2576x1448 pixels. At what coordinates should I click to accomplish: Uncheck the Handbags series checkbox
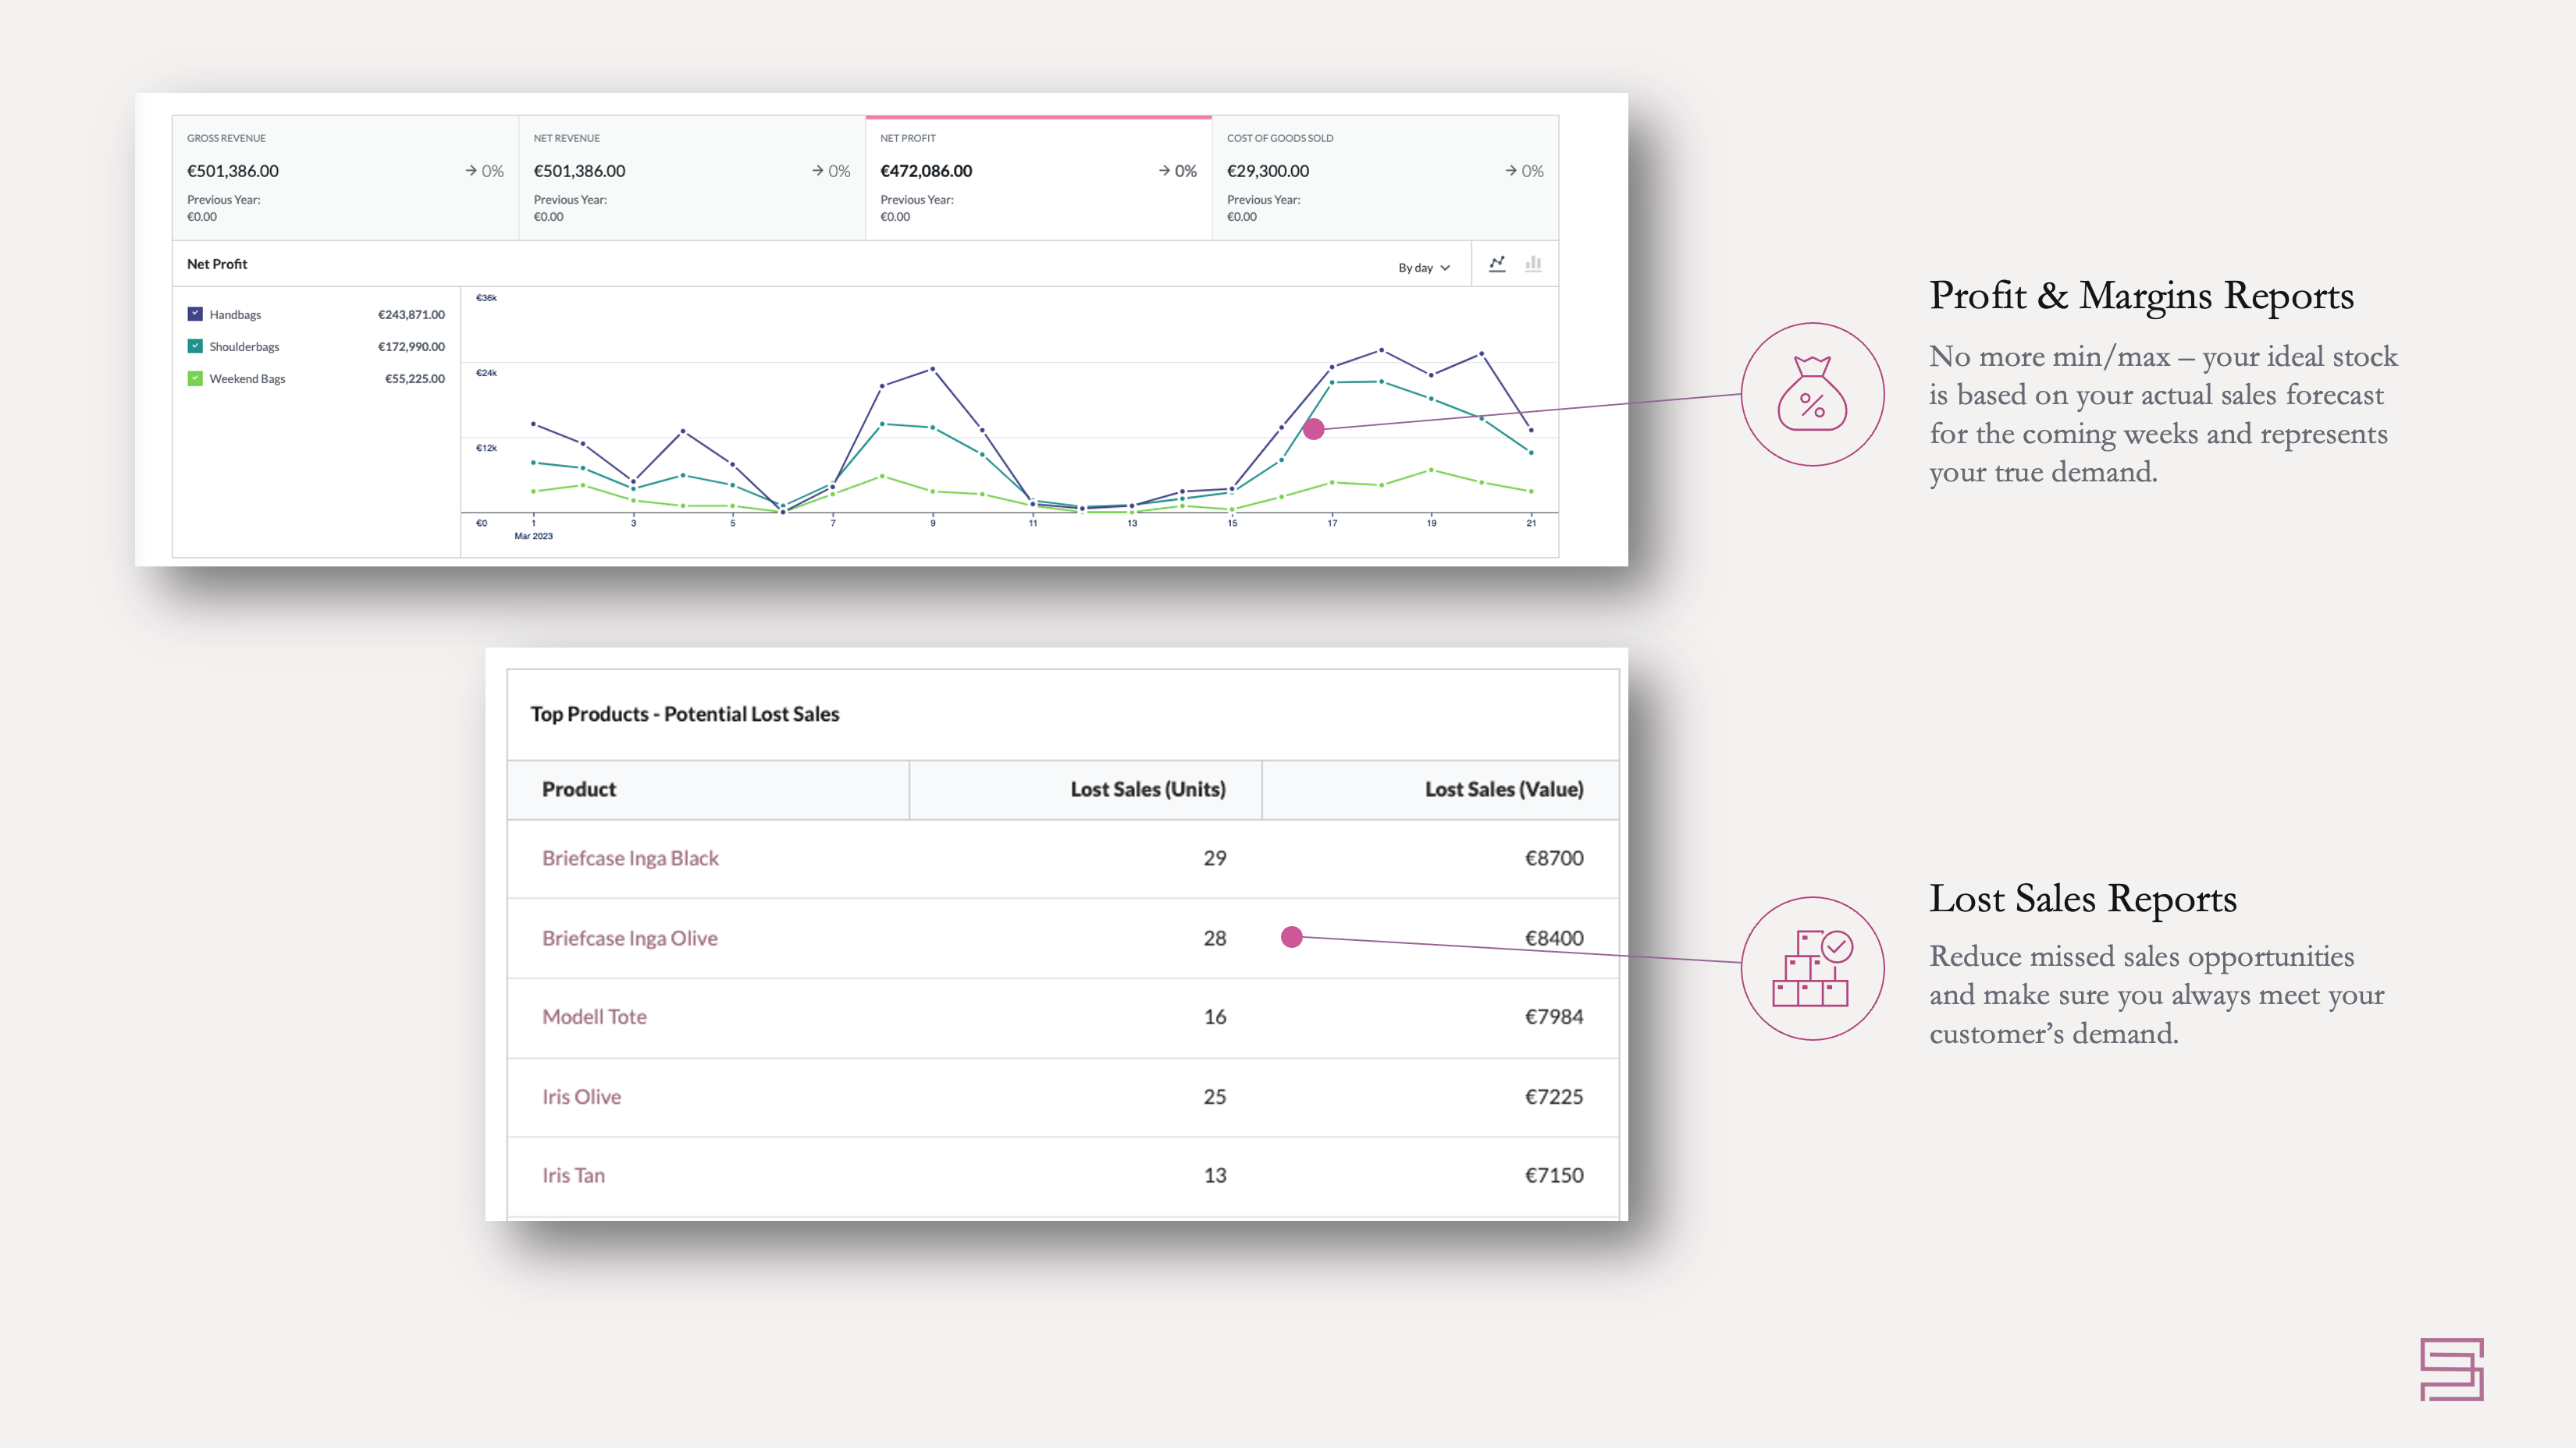pyautogui.click(x=196, y=314)
